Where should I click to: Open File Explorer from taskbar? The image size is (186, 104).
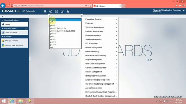click(21, 101)
